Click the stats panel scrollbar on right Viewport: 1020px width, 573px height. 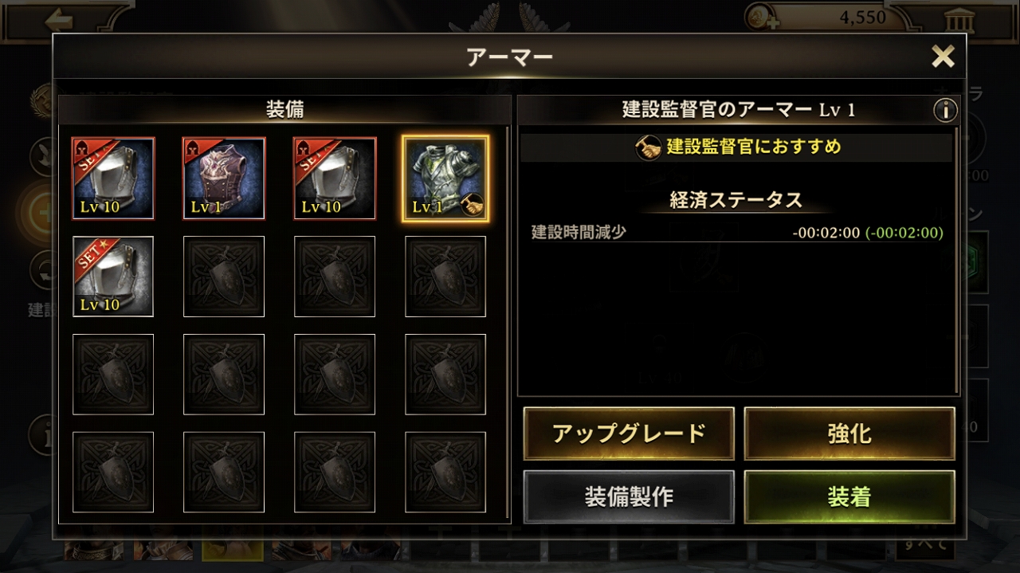click(x=957, y=261)
